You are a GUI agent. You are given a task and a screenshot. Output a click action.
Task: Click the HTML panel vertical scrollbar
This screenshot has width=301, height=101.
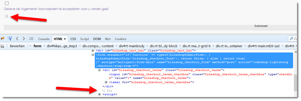[296, 83]
